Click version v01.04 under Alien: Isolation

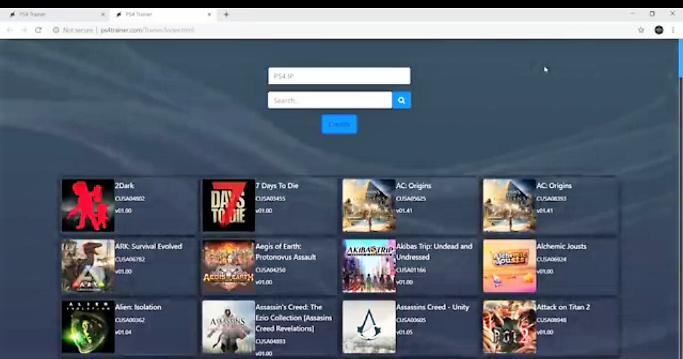(x=123, y=332)
